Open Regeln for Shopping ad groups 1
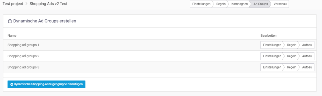Image resolution: width=322 pixels, height=96 pixels. 292,45
